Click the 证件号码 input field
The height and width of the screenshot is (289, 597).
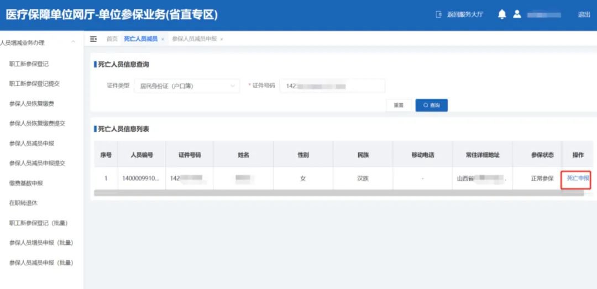point(332,86)
